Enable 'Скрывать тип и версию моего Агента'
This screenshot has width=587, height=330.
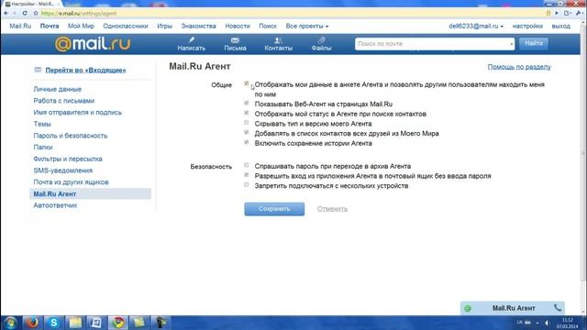point(247,123)
